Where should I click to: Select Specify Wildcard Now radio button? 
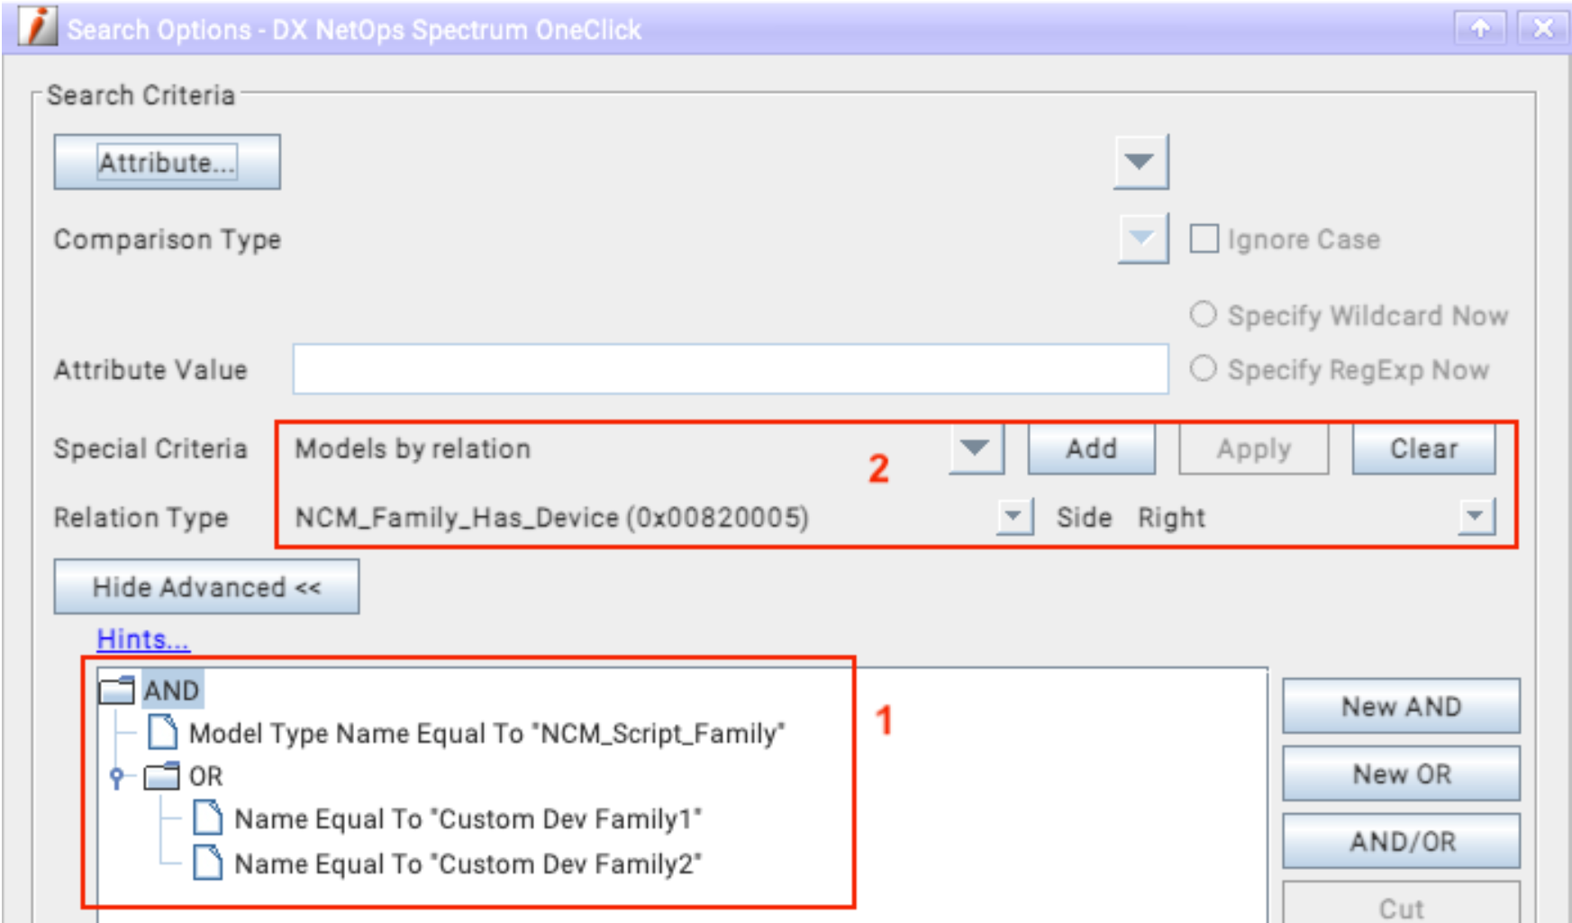tap(1204, 315)
